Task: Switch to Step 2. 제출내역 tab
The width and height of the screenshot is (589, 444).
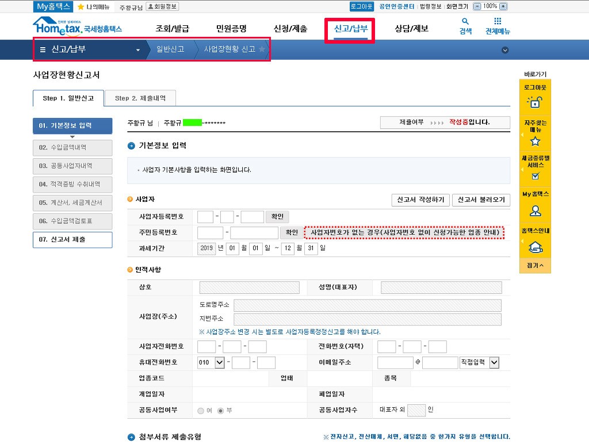Action: point(140,98)
